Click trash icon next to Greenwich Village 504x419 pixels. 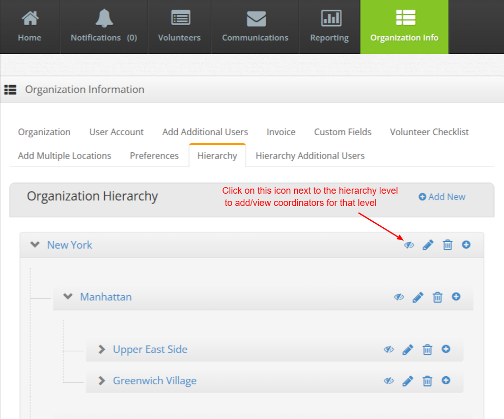click(428, 381)
